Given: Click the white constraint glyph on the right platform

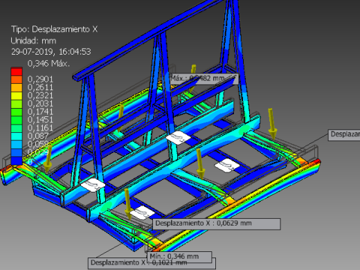Looking at the screenshot, I should [227, 165].
